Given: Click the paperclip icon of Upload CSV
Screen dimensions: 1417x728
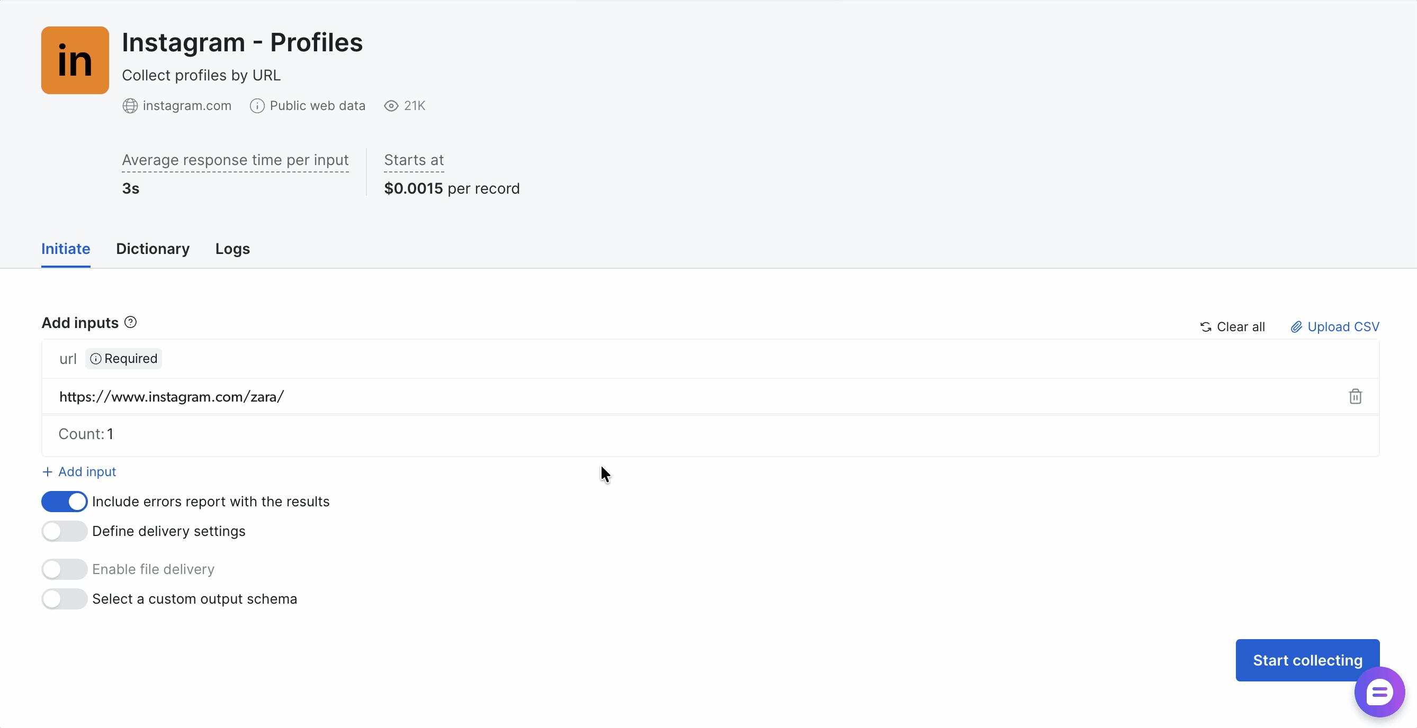Looking at the screenshot, I should (x=1296, y=327).
